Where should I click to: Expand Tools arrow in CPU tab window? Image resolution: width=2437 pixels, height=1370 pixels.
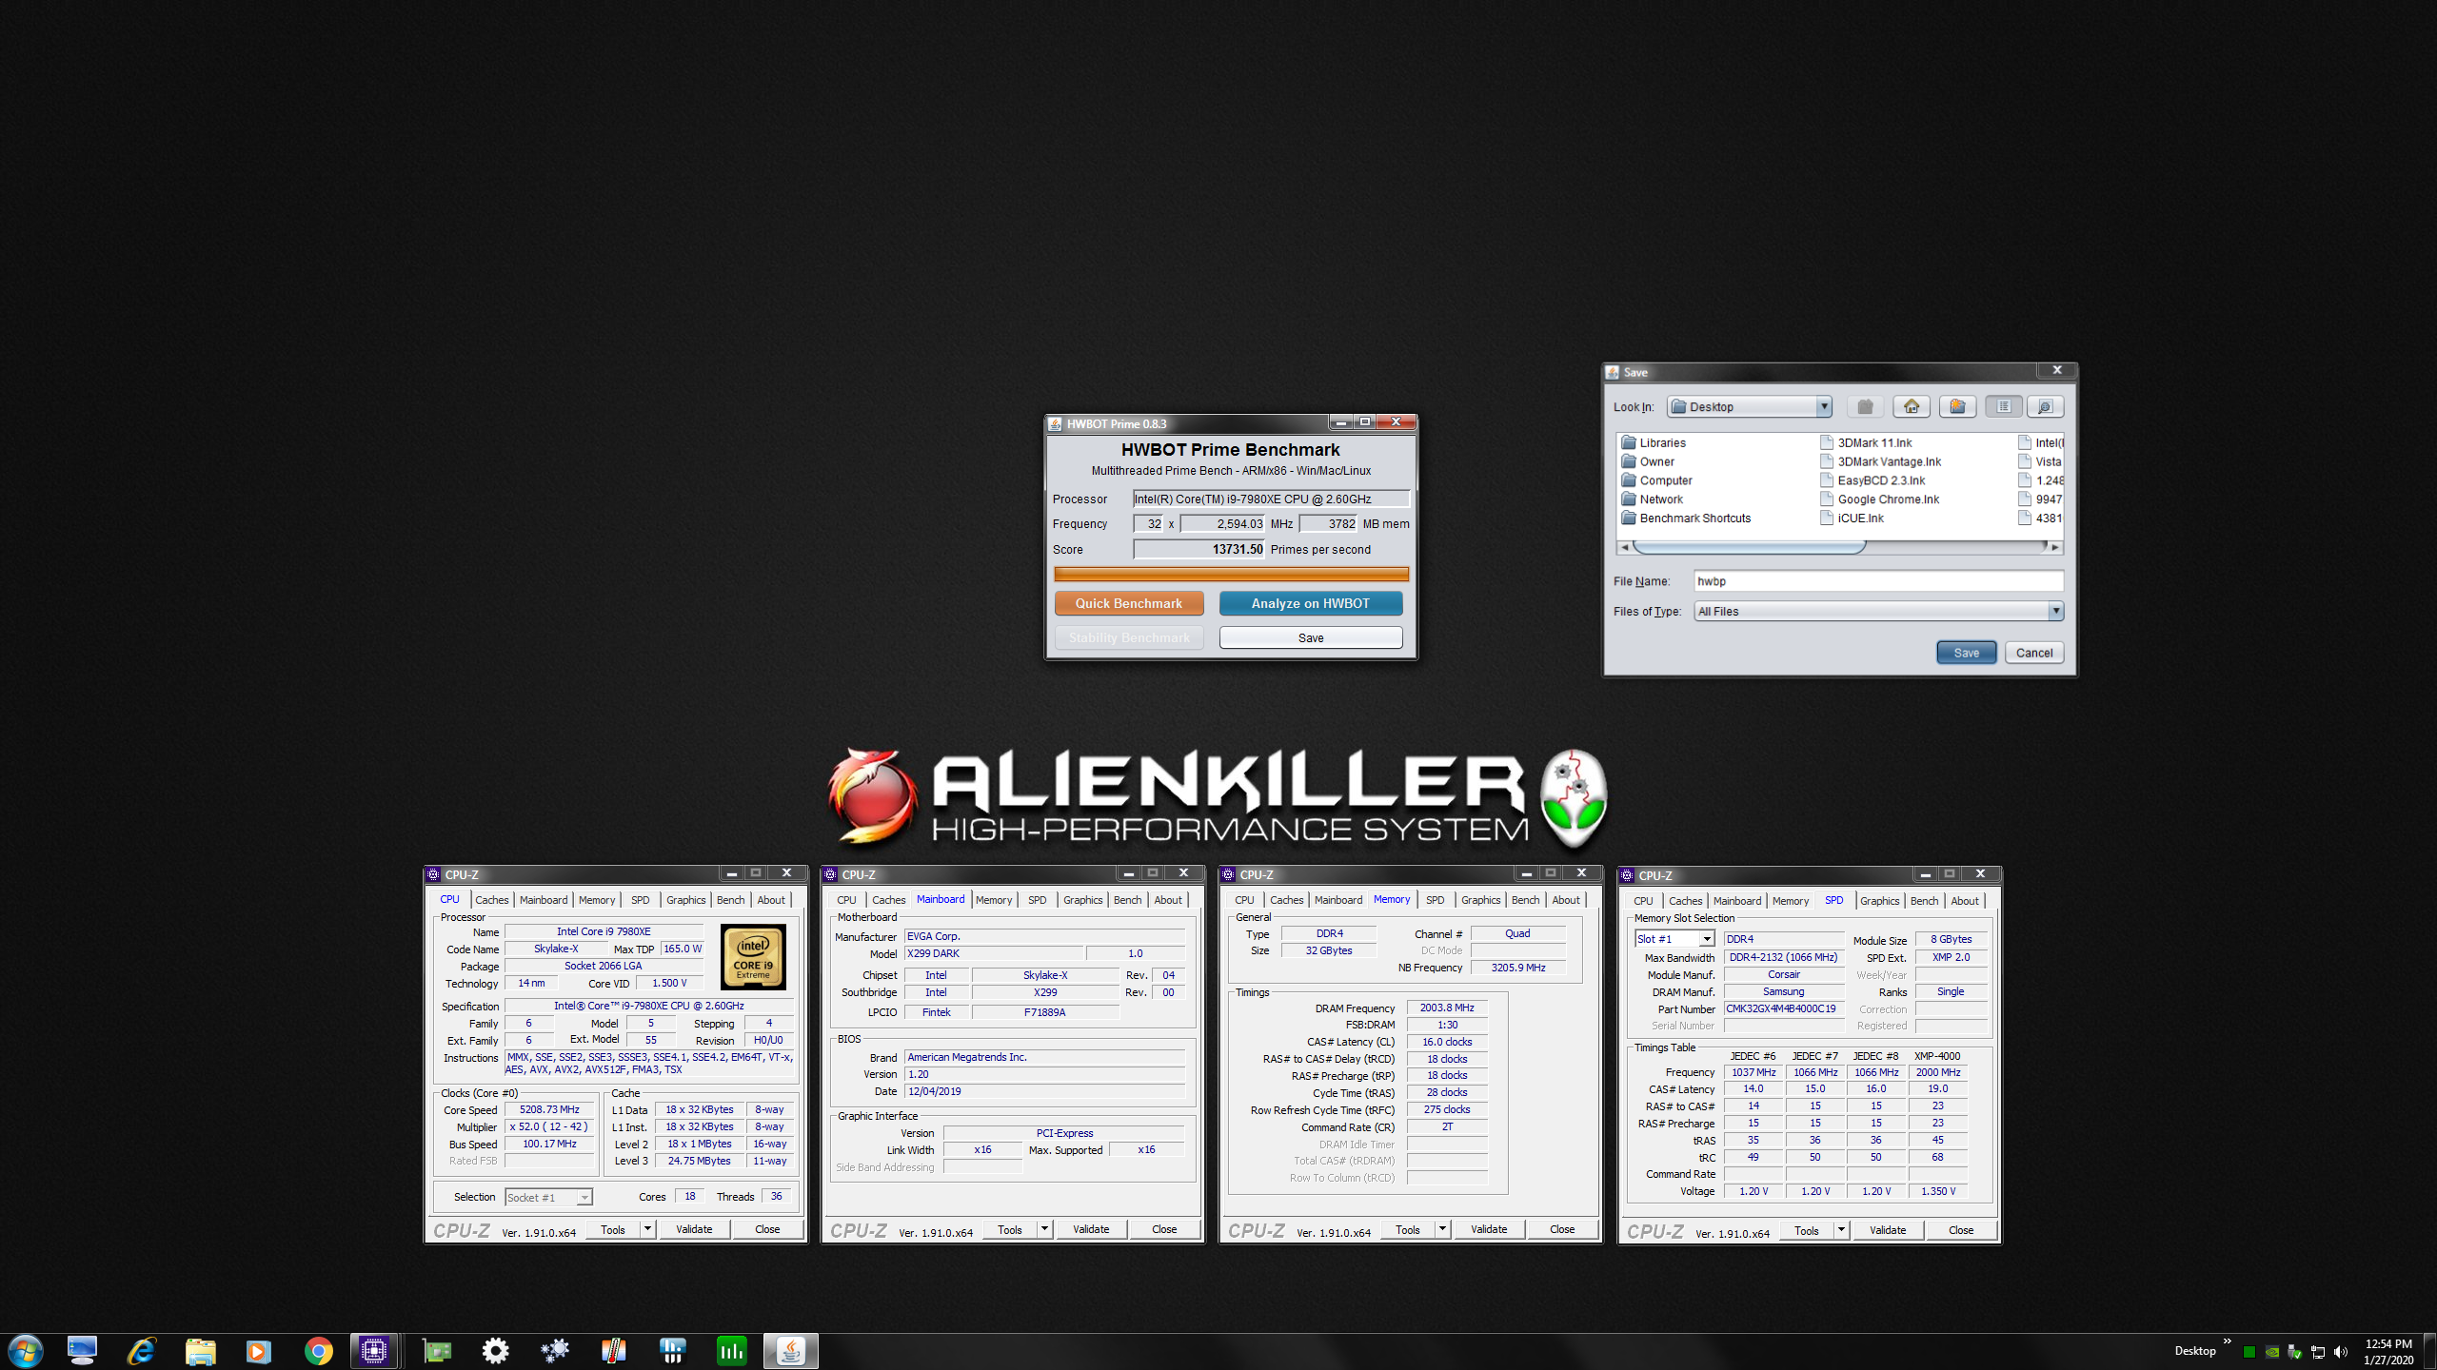647,1229
